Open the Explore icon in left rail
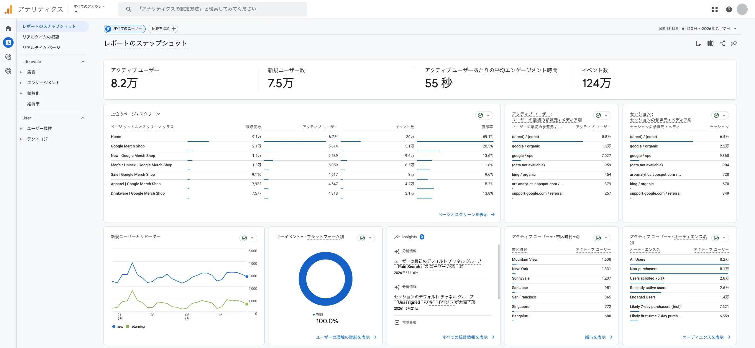The image size is (755, 348). [x=8, y=57]
